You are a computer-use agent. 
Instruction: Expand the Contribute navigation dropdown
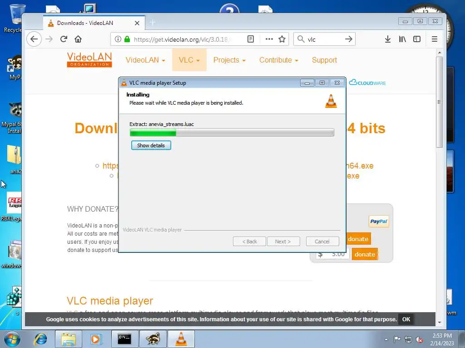click(278, 60)
